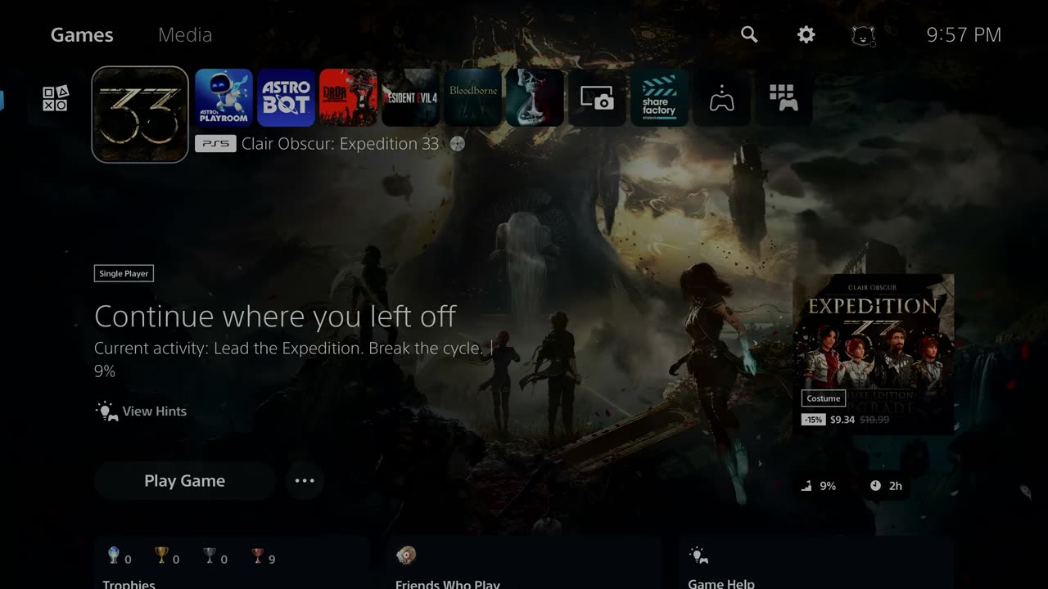Click the disc icon beside game title
Viewport: 1048px width, 589px height.
tap(458, 144)
